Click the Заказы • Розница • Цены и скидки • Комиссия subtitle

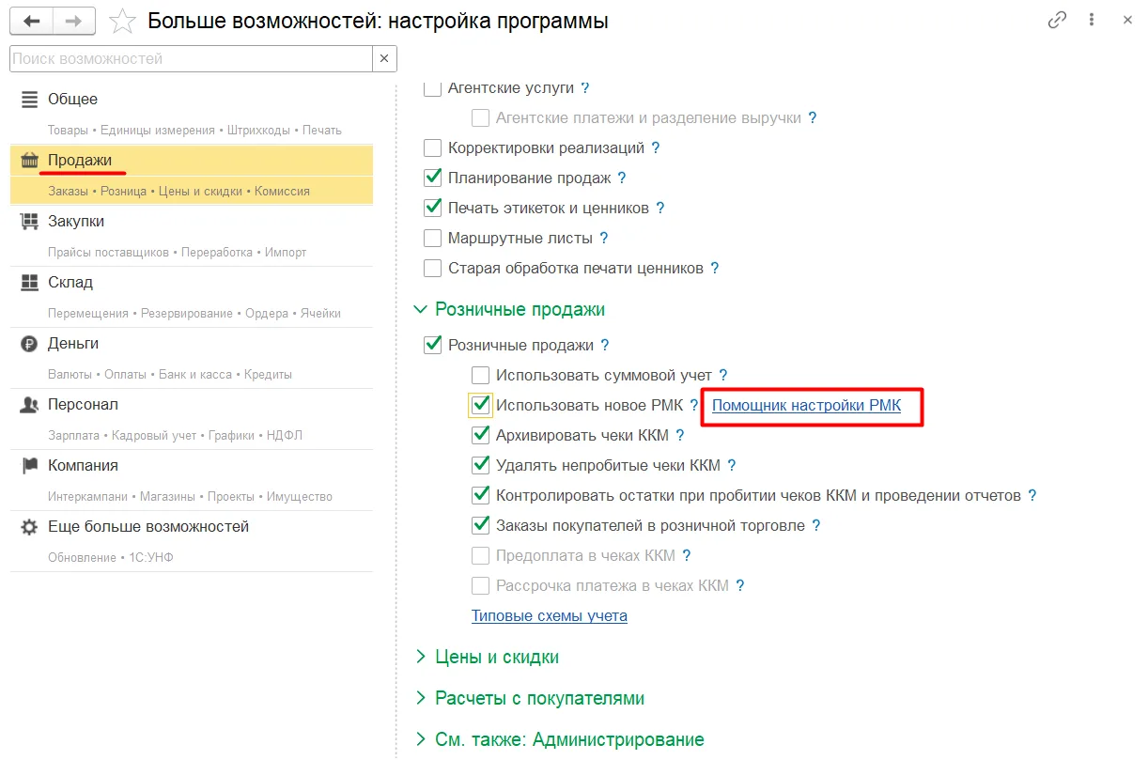click(178, 191)
